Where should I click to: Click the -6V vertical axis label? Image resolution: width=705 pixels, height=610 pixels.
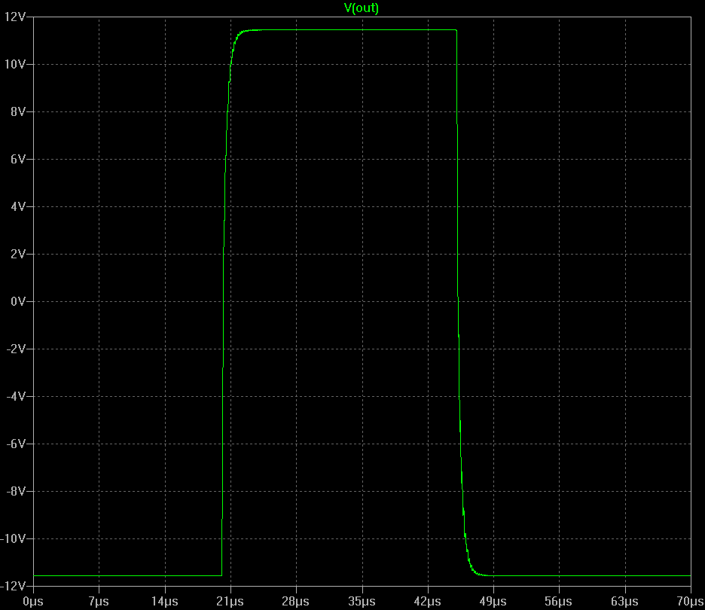[16, 444]
